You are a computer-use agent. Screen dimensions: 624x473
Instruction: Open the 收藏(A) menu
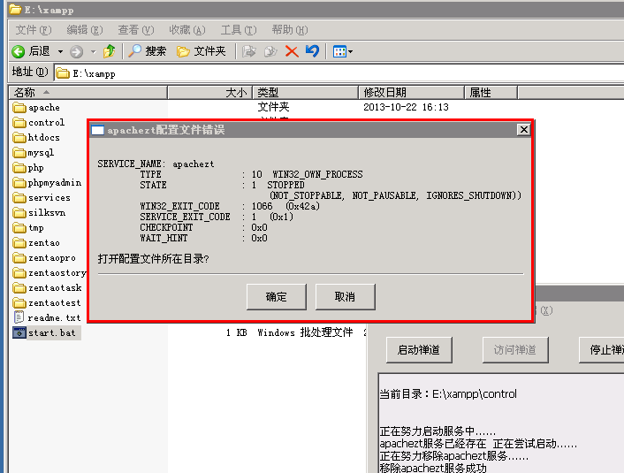click(187, 30)
